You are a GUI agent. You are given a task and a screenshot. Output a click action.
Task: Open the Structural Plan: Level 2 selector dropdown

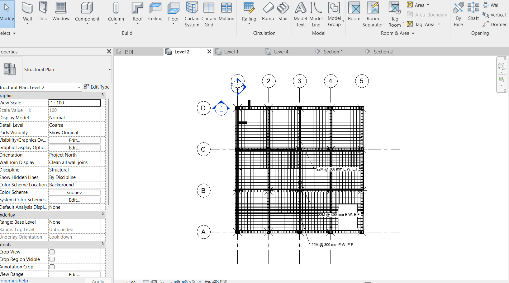point(78,87)
